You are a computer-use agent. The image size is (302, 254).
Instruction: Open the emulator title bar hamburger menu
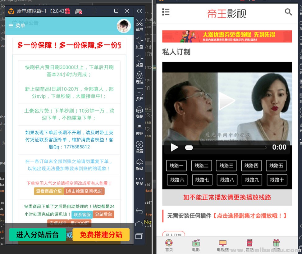(x=94, y=11)
